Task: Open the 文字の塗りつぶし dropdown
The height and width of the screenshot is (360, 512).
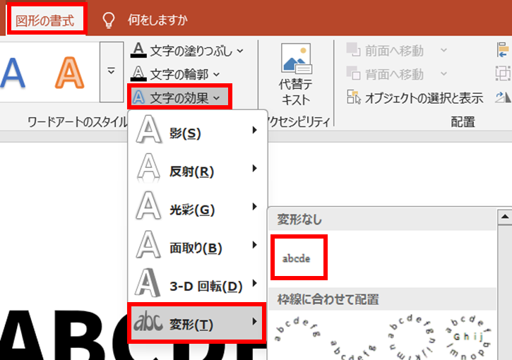Action: click(188, 50)
